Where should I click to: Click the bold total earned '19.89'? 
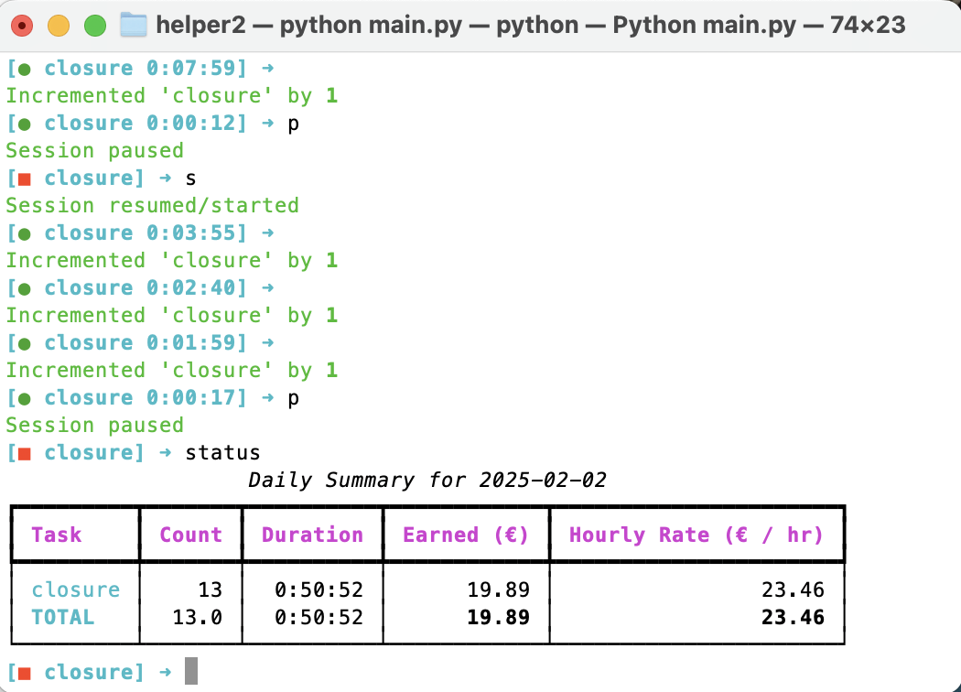[498, 617]
